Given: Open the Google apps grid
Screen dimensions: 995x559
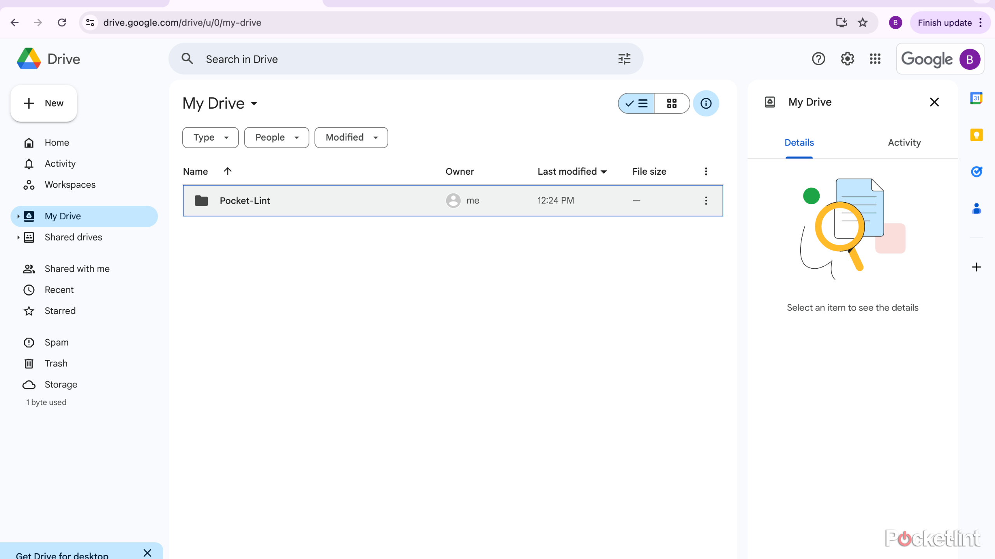Looking at the screenshot, I should (x=875, y=59).
